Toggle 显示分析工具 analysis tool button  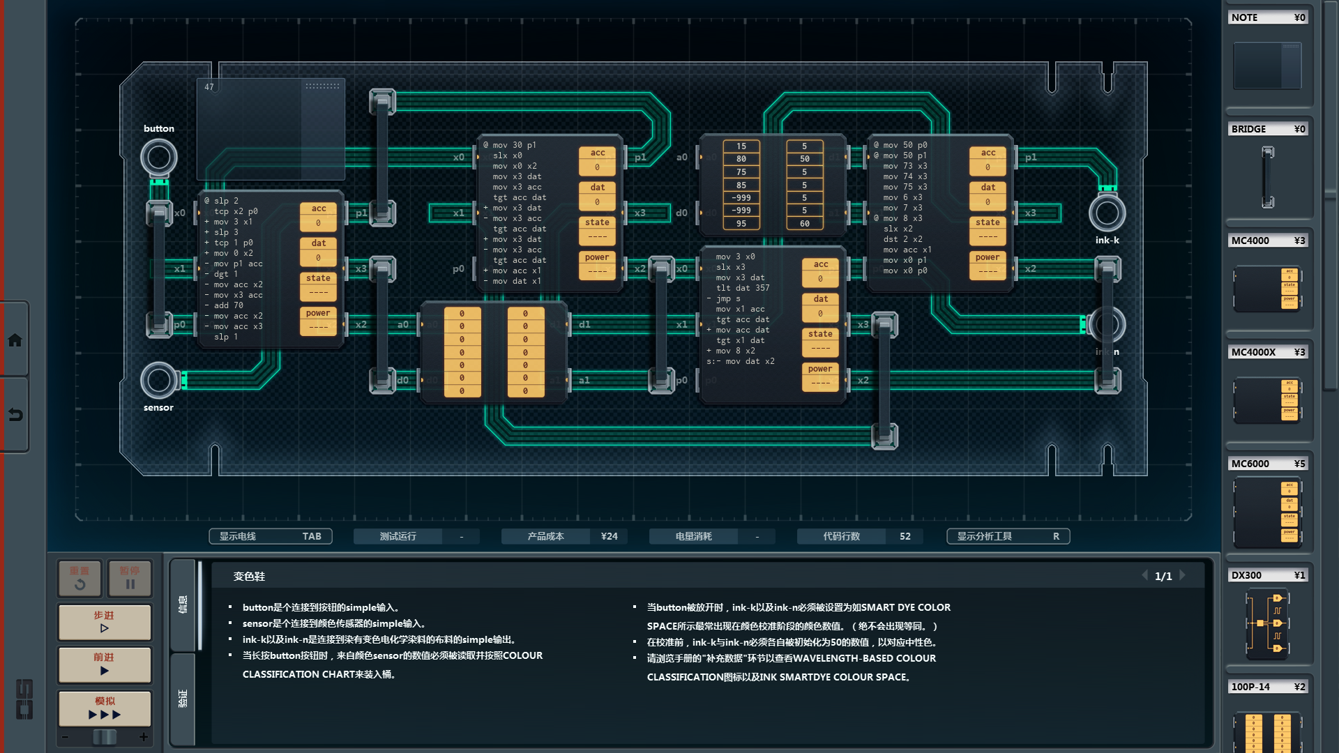point(1008,536)
